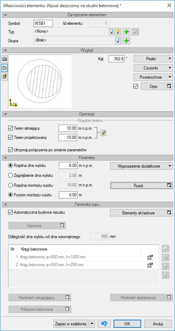Open the Czcionki dropdown
175x331 pixels.
(153, 68)
